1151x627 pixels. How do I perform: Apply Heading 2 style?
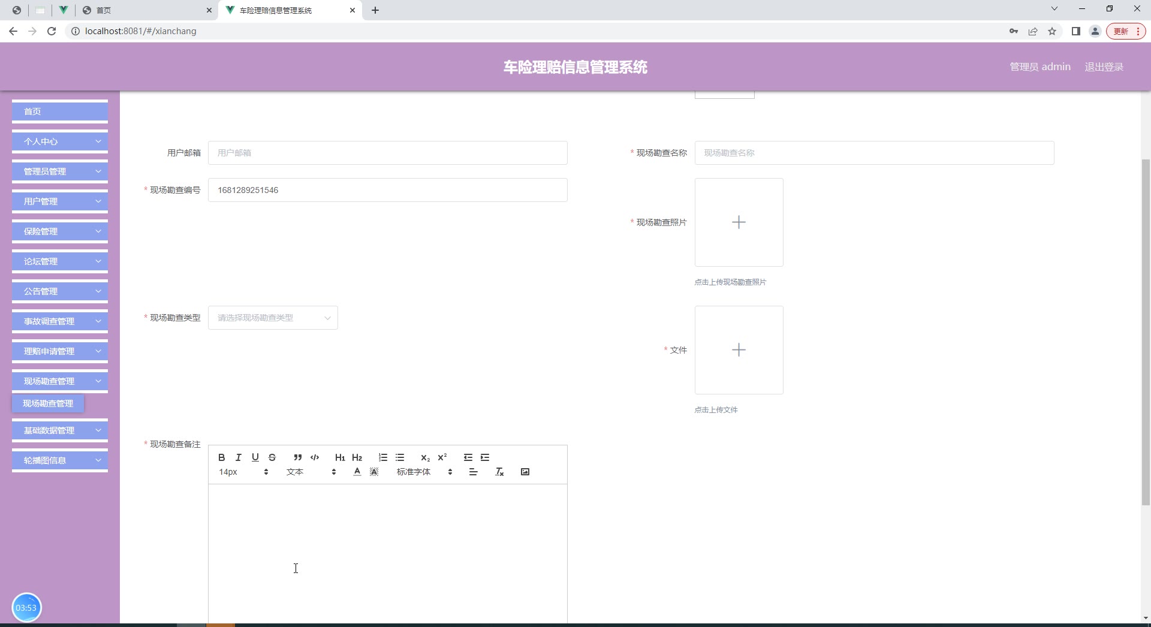point(357,457)
